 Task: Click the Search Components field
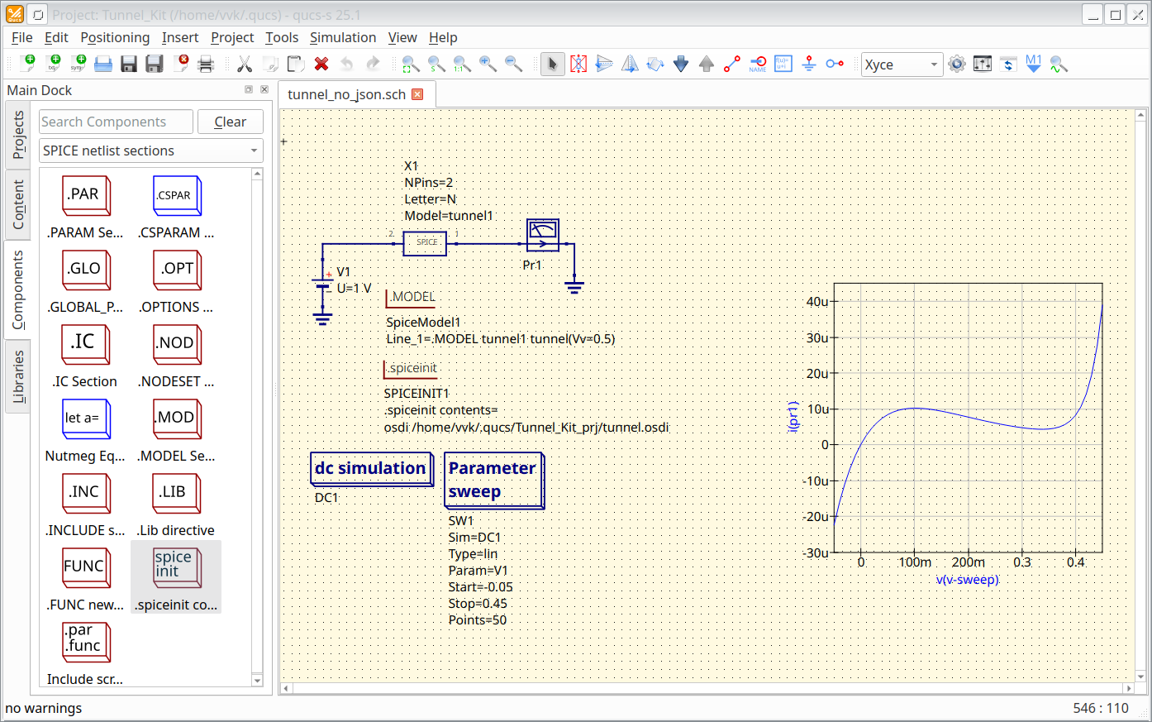point(116,122)
